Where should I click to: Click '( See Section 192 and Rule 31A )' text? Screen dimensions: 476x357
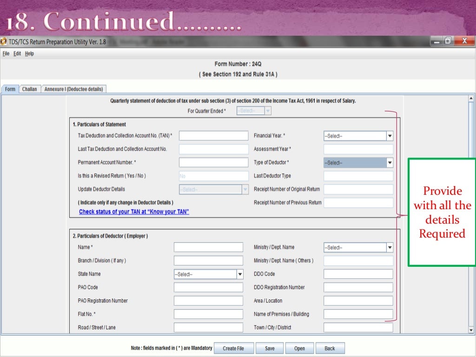click(238, 74)
